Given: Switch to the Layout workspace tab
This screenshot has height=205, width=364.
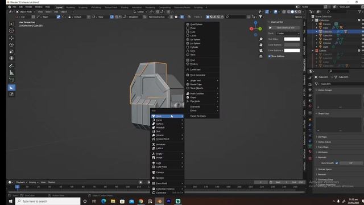Looking at the screenshot, I should pos(59,7).
